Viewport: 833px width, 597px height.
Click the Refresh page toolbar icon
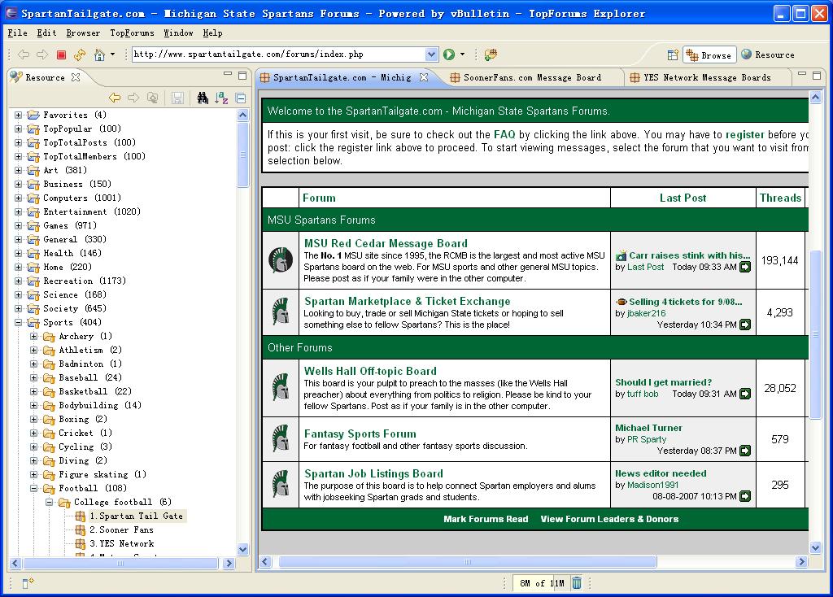[80, 54]
